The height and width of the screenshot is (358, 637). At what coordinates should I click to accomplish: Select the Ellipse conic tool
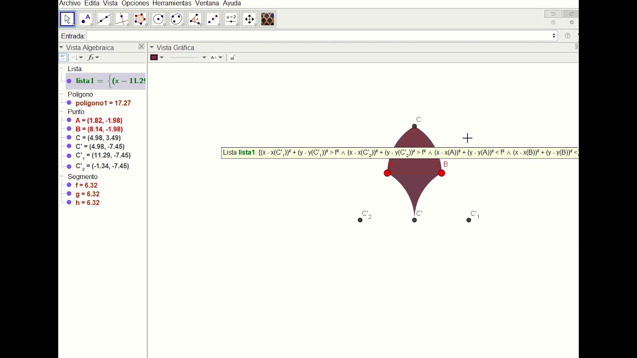point(177,19)
